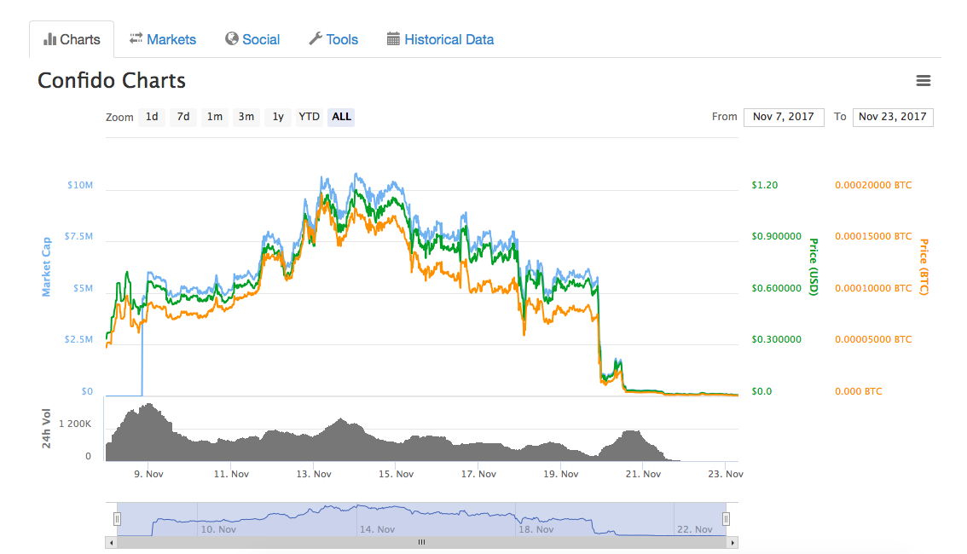Click the $1.20 price axis label
The height and width of the screenshot is (554, 967).
[765, 185]
